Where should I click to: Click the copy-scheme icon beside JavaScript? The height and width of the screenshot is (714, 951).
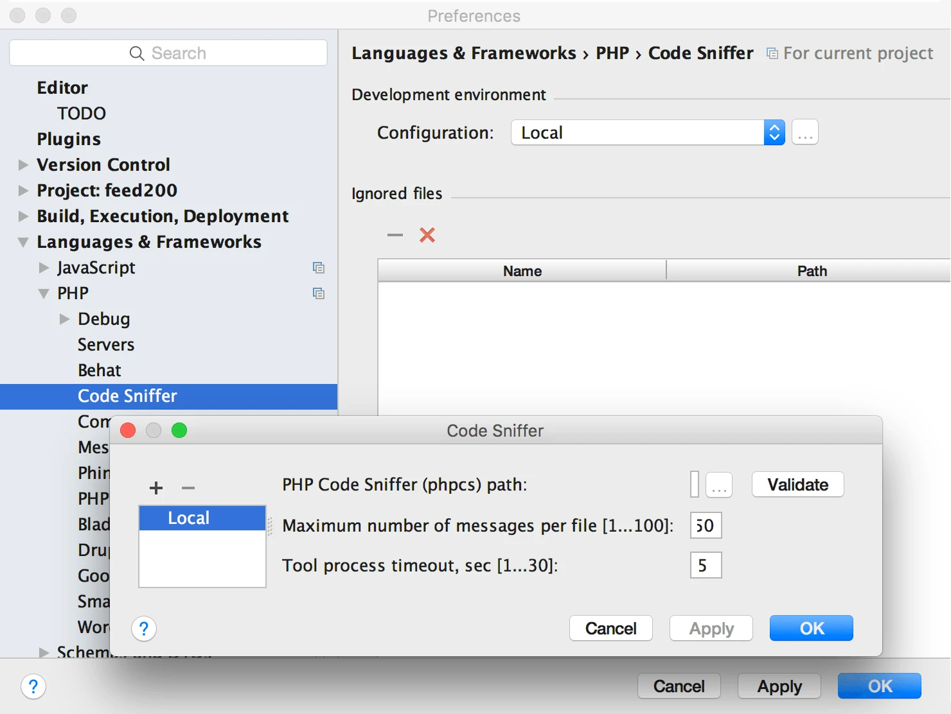pos(319,268)
